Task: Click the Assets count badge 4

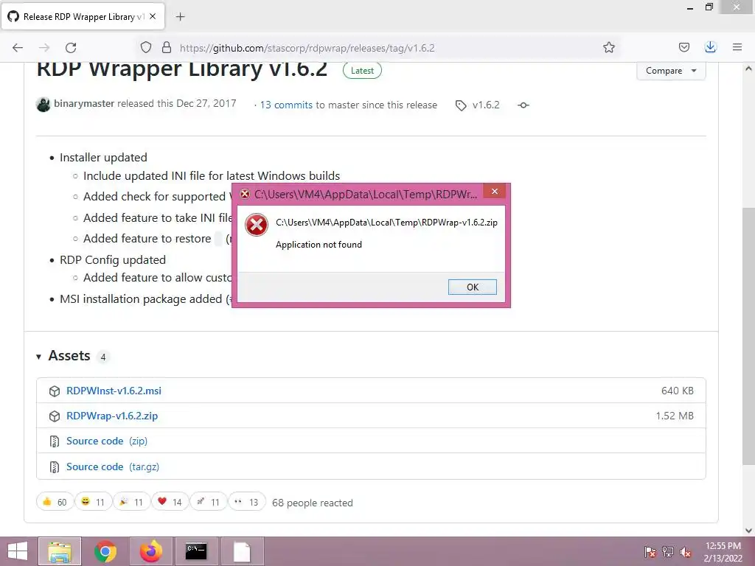Action: [x=103, y=357]
